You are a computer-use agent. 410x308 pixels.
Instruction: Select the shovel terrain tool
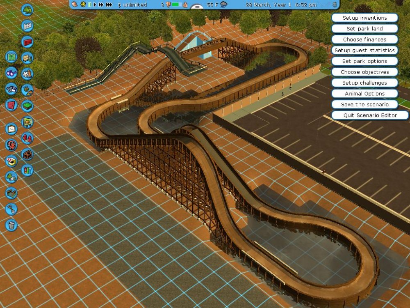[11, 209]
